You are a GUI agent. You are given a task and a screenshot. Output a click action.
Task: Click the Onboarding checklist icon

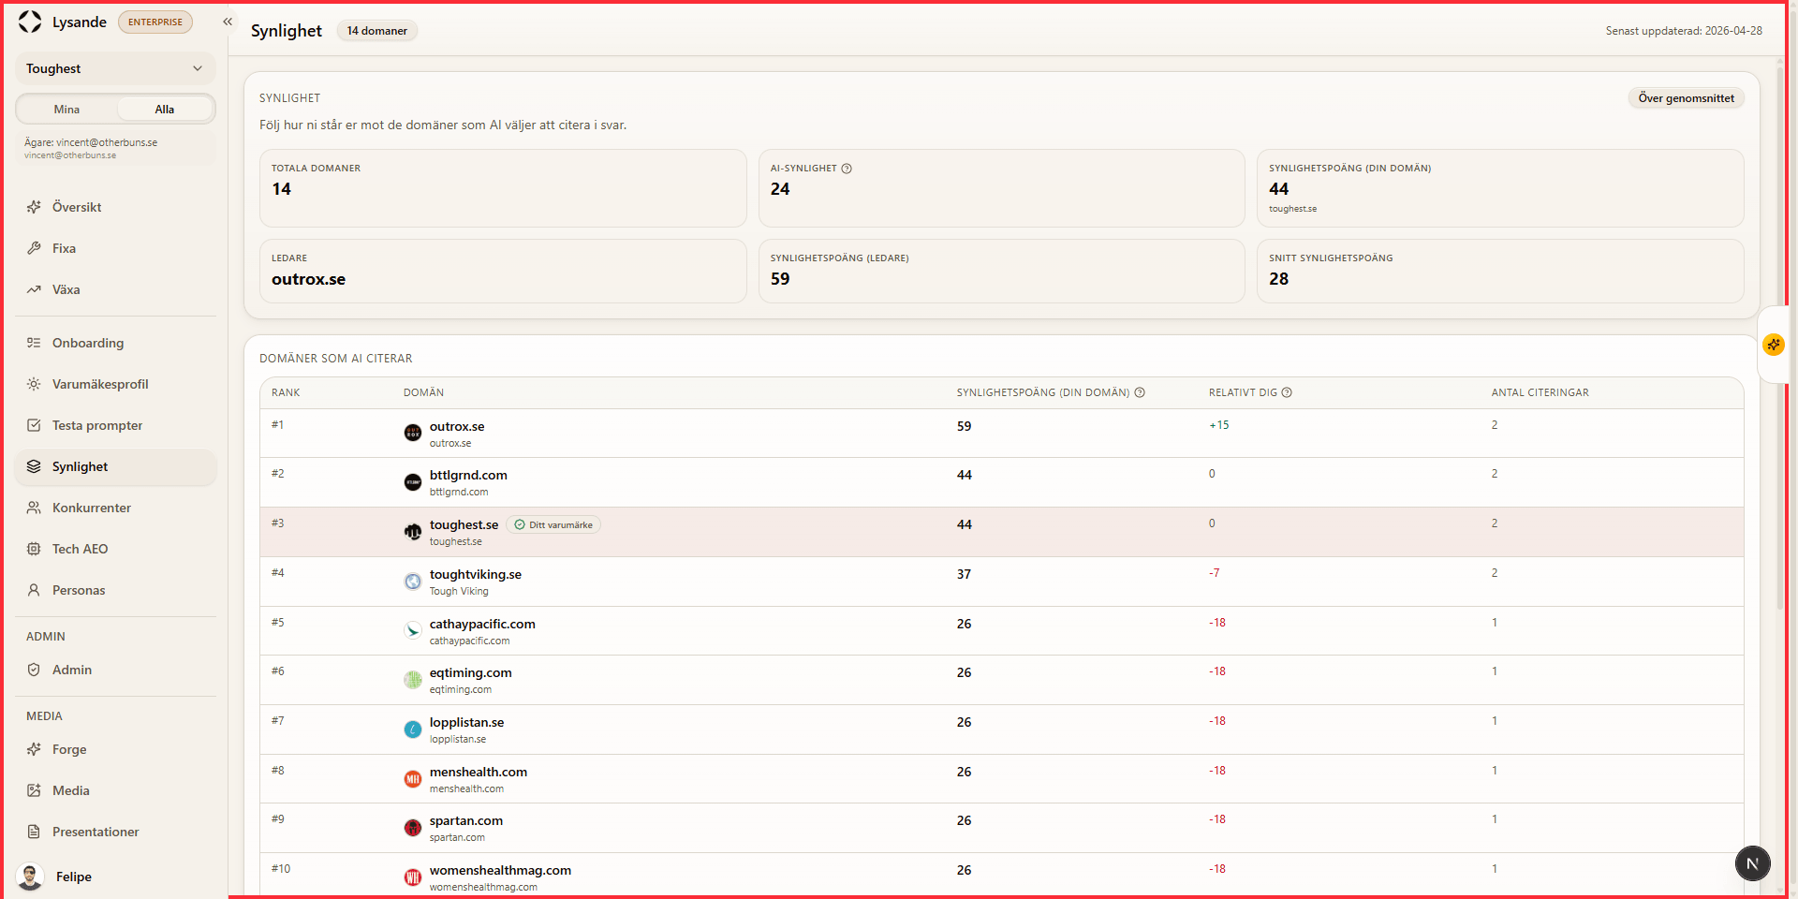(34, 343)
